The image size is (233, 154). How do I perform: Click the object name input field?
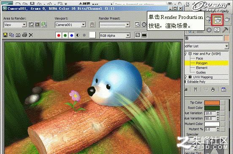(x=204, y=38)
